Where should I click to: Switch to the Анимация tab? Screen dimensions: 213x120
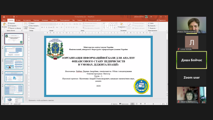pyautogui.click(x=45, y=20)
